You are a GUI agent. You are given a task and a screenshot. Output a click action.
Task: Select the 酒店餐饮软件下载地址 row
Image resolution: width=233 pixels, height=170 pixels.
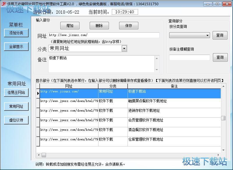[x=130, y=132]
